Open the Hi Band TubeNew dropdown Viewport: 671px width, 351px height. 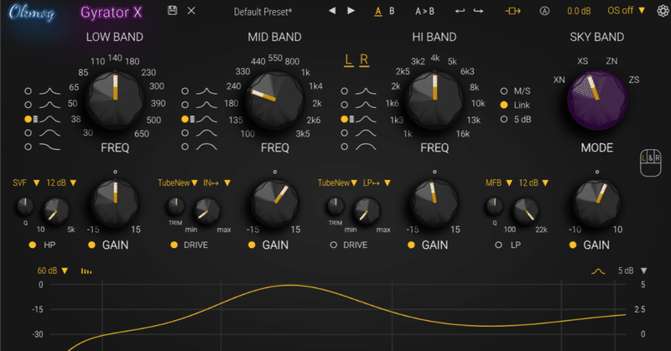click(337, 183)
